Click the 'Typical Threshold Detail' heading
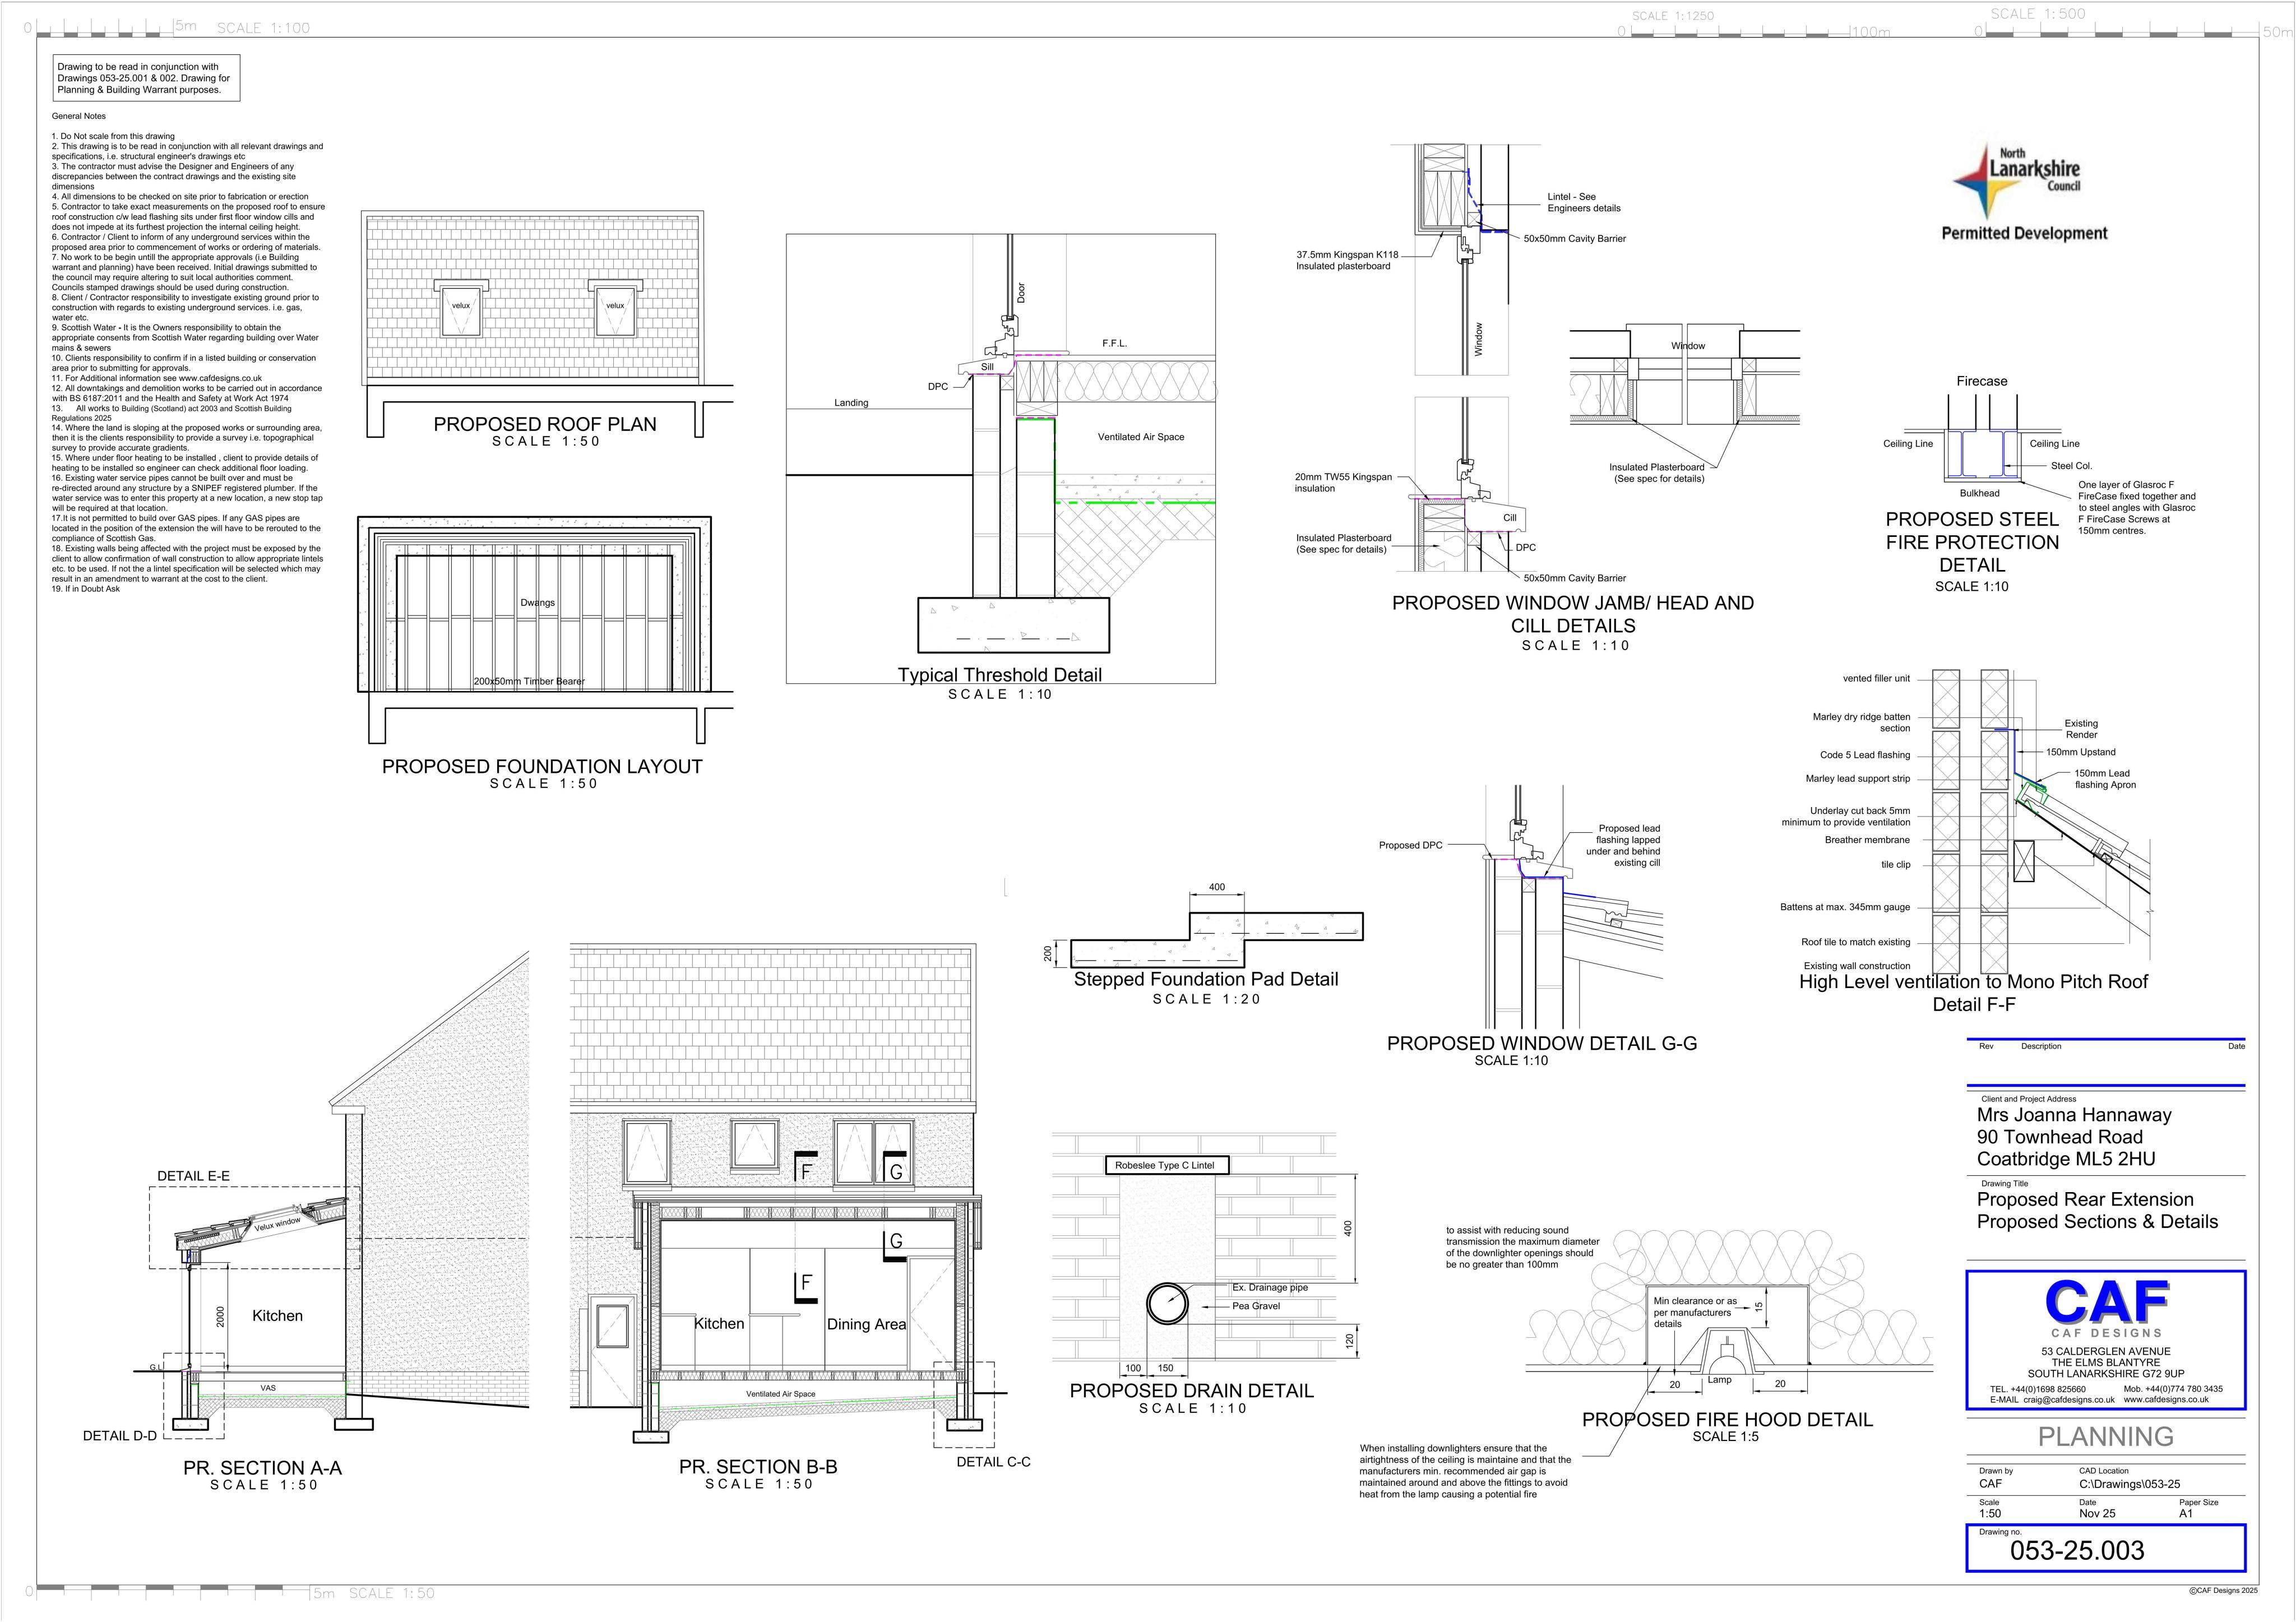The width and height of the screenshot is (2296, 1622). coord(1000,675)
